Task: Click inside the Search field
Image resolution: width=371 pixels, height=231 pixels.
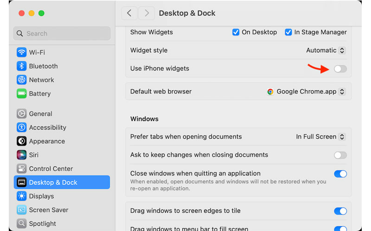Action: click(x=62, y=33)
